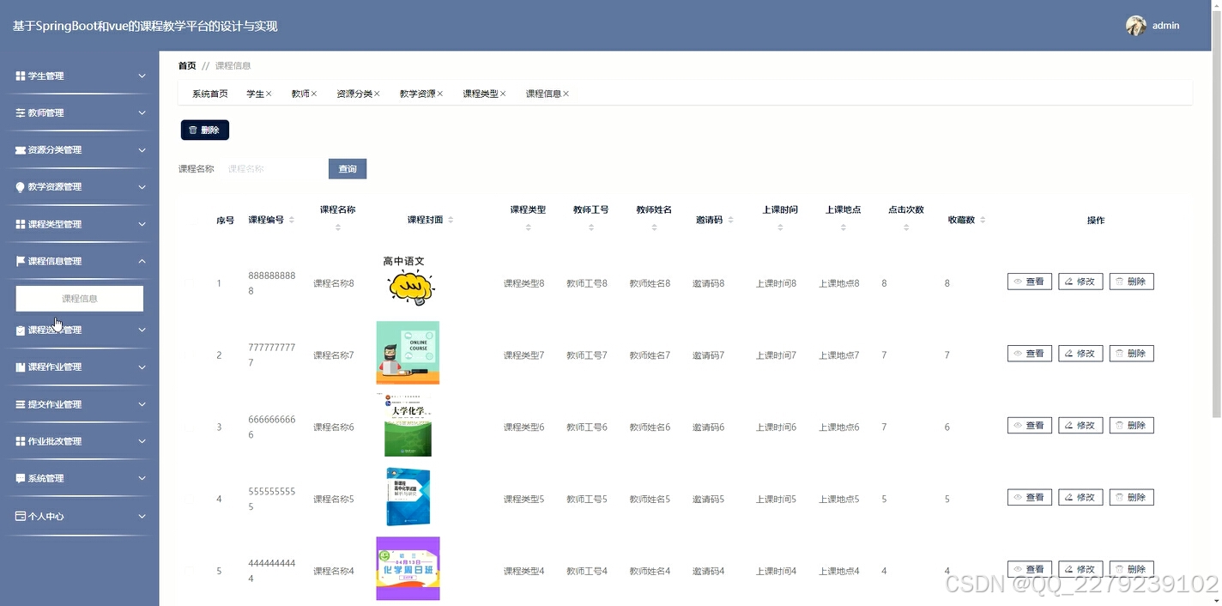Click the 教师管理 sidebar icon
Screen dimensions: 1222x606
[x=21, y=112]
